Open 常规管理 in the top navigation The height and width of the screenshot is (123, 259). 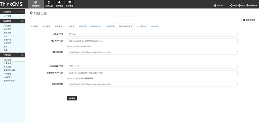pyautogui.click(x=35, y=4)
